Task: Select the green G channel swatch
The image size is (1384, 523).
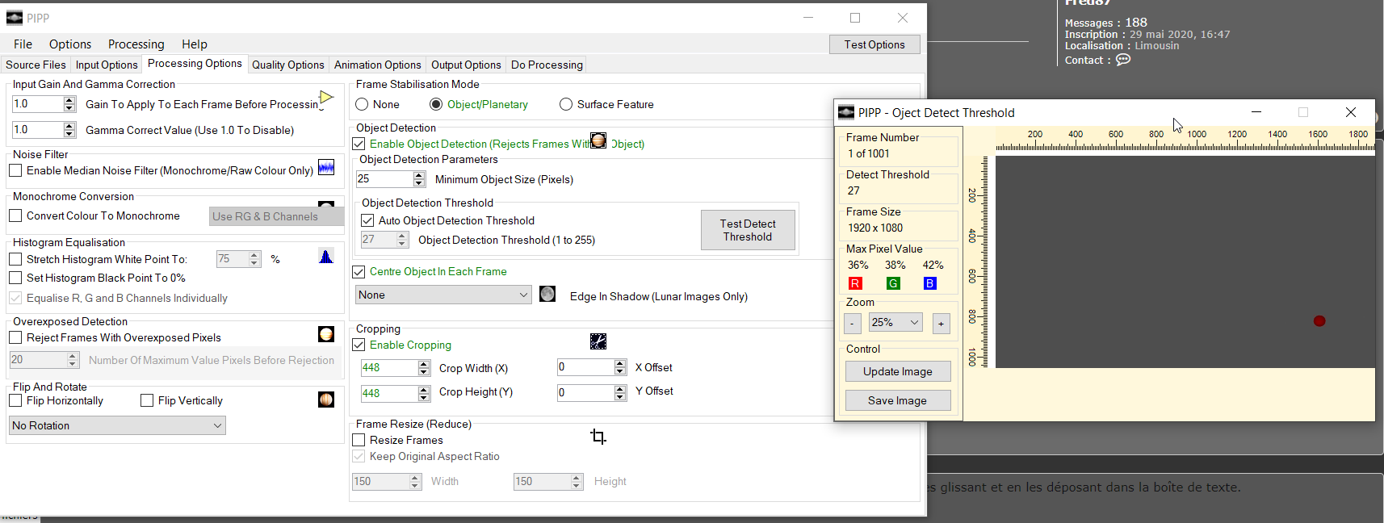Action: click(893, 283)
